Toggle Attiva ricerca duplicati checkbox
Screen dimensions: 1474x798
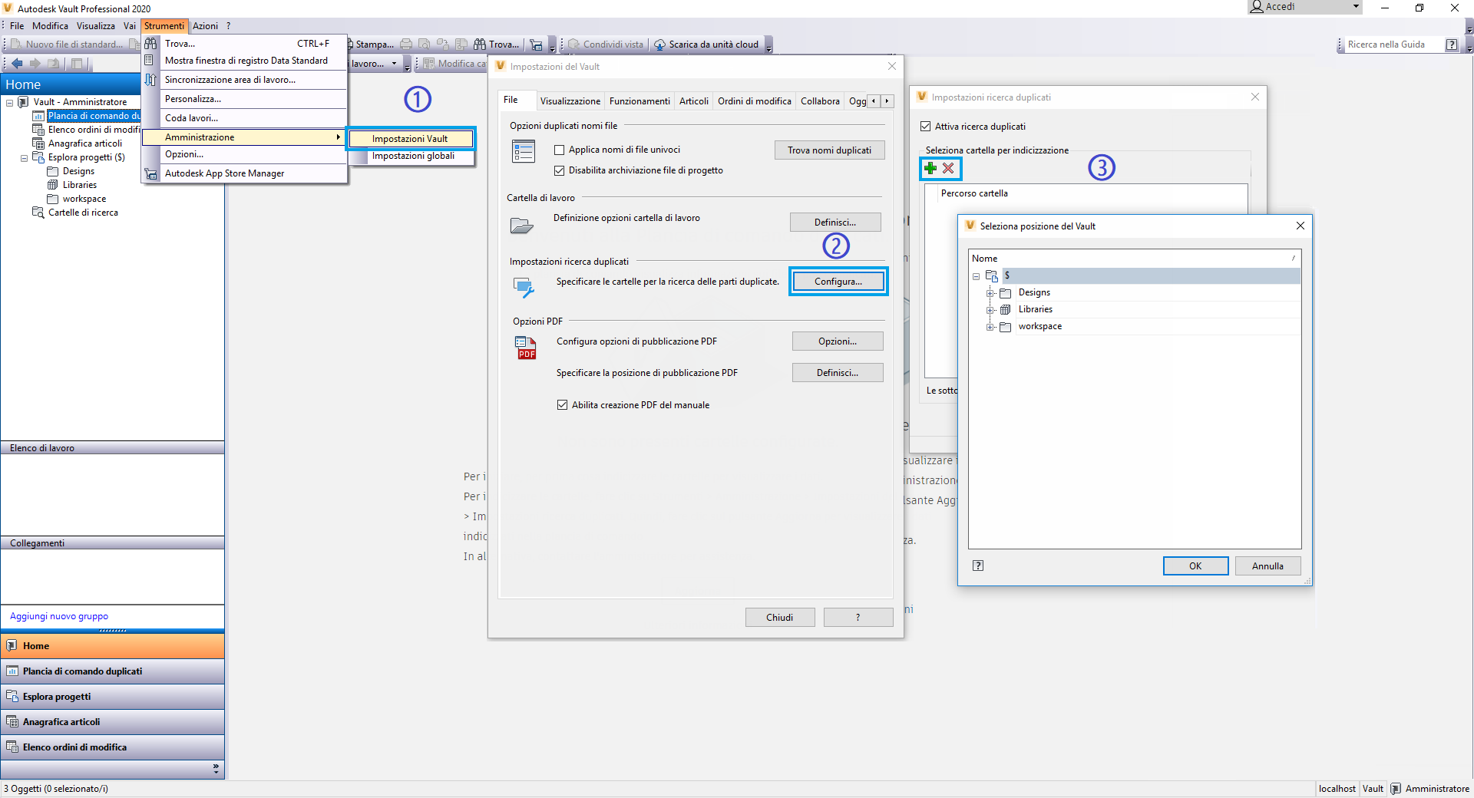tap(926, 127)
